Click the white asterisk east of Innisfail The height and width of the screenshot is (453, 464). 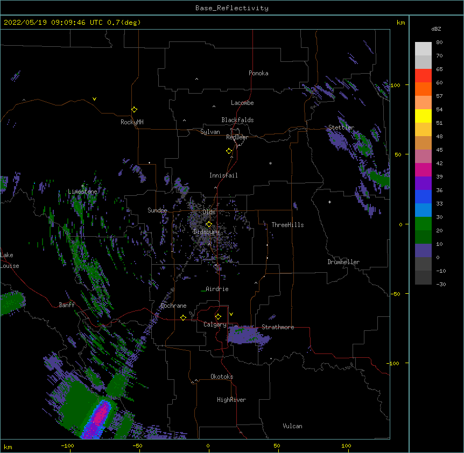click(x=270, y=164)
